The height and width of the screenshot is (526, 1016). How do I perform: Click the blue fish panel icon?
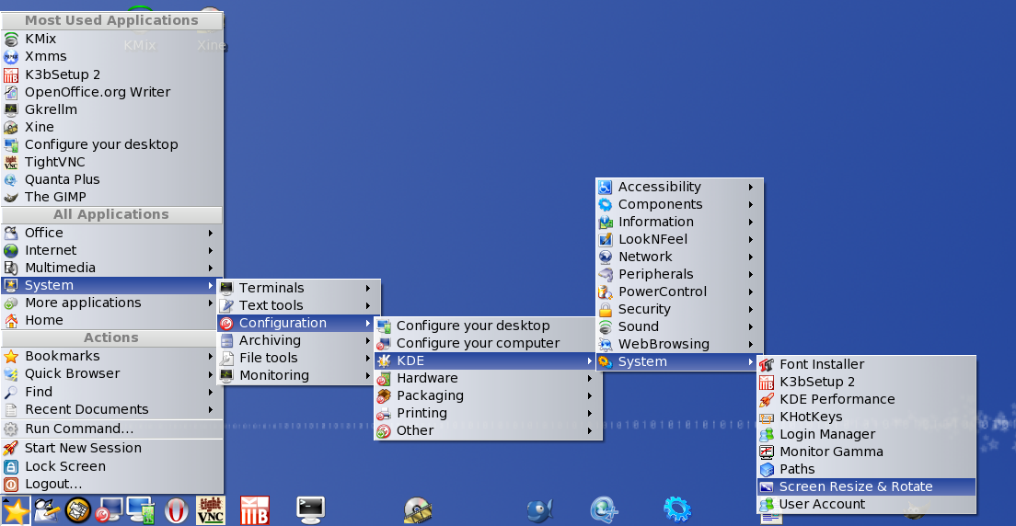539,510
